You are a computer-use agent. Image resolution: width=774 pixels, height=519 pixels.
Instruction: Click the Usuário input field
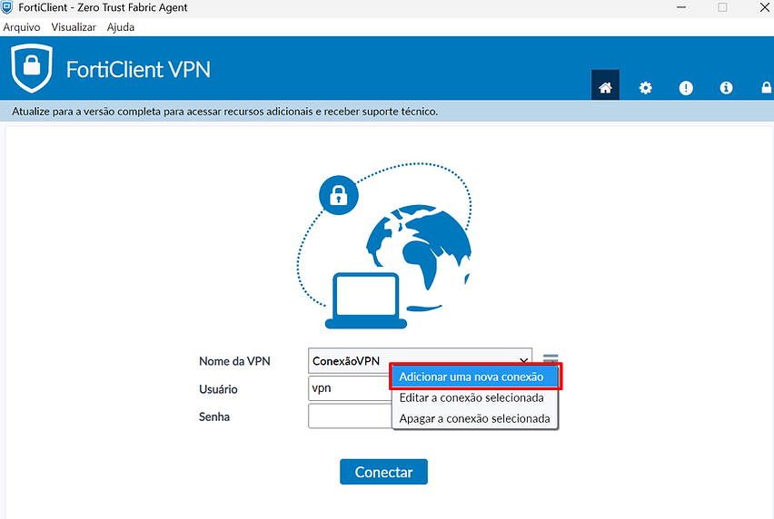click(350, 388)
